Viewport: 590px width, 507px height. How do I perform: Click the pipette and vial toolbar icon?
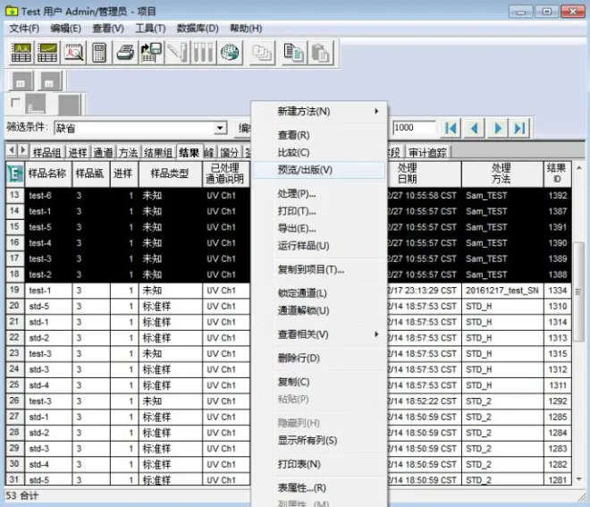pos(177,53)
